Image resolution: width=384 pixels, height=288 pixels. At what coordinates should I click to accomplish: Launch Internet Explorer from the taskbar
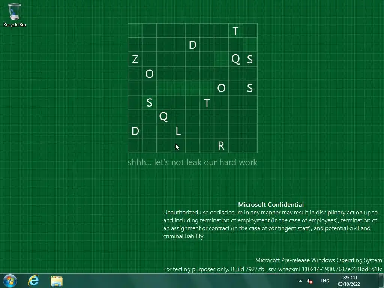[x=33, y=280]
